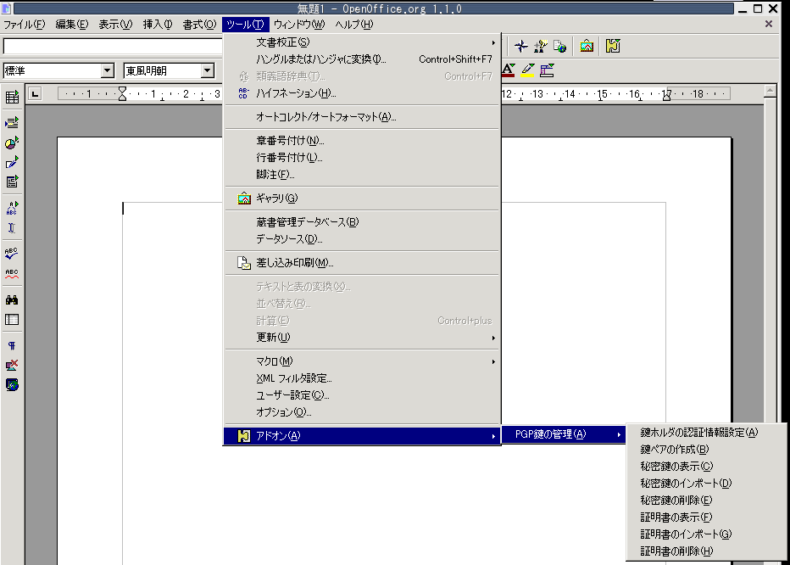Toggle AutoSpellcheck red wavy ABC icon
This screenshot has width=790, height=565.
point(12,274)
